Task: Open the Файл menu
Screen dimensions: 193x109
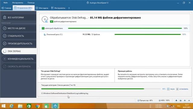Action: click(x=5, y=3)
